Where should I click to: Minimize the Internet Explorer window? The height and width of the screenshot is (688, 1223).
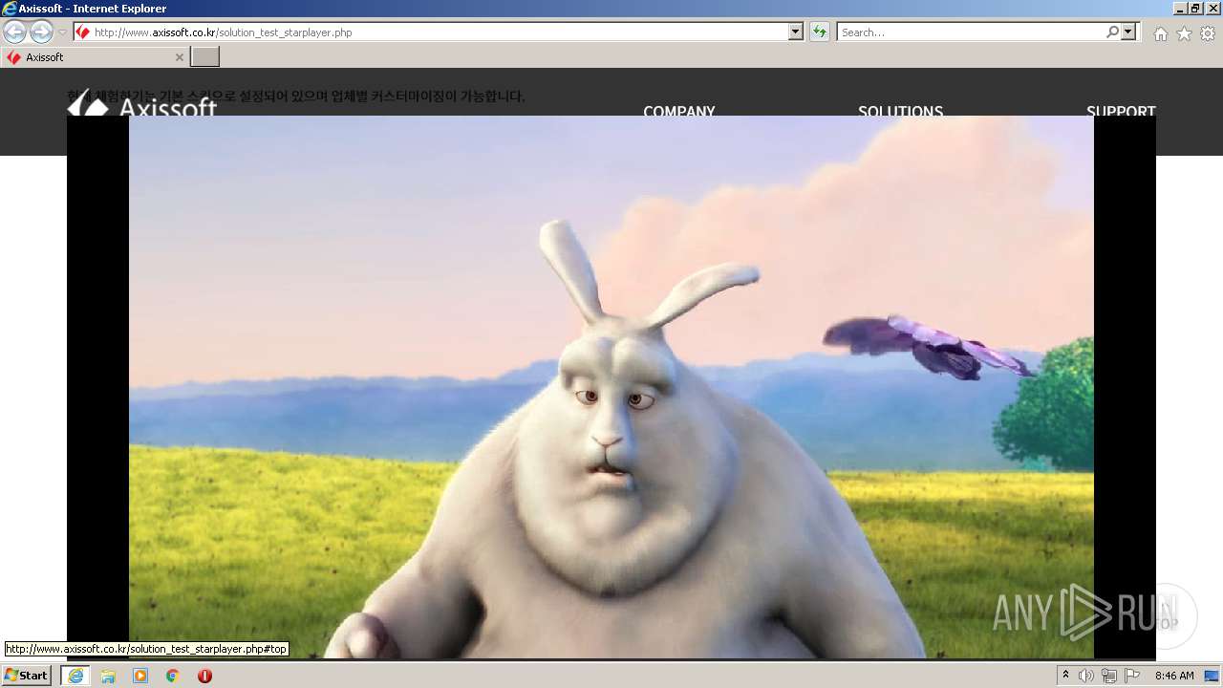click(1181, 9)
